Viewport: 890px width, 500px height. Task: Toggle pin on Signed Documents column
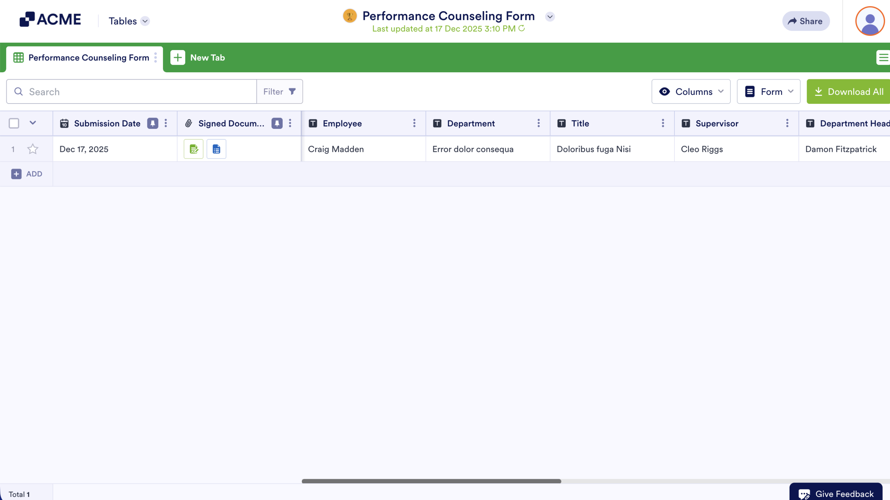pos(277,123)
